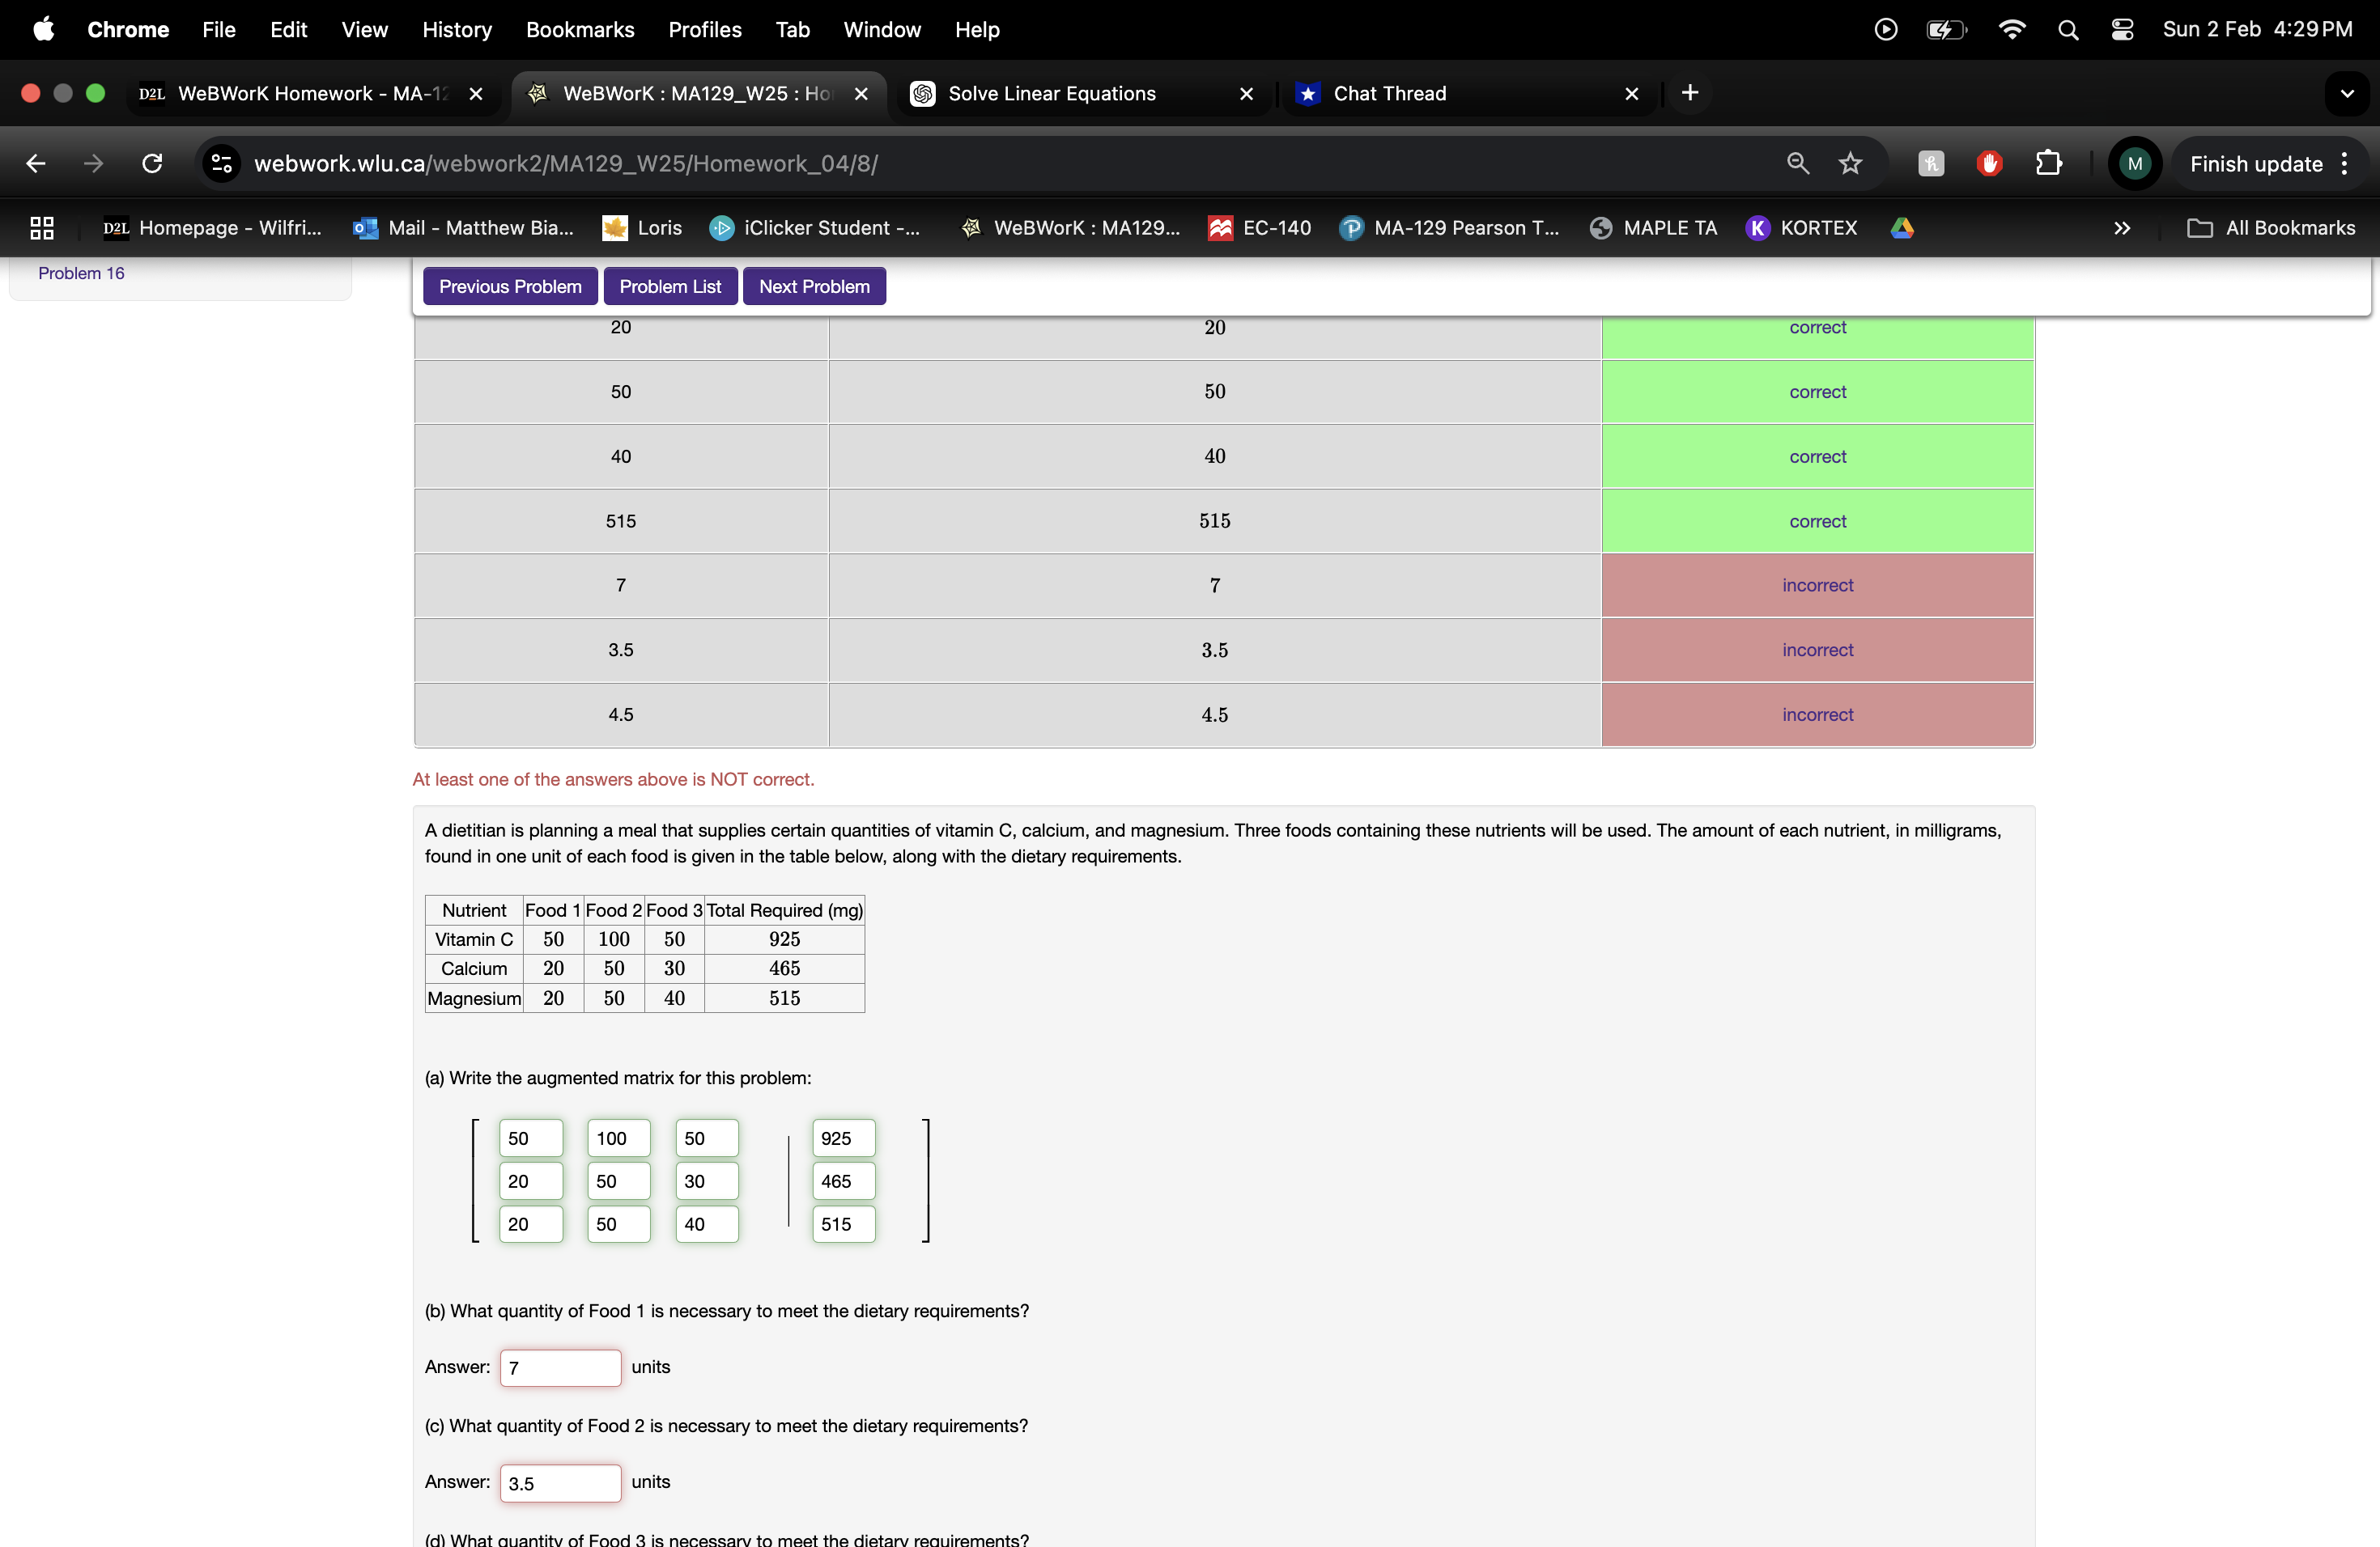Click the browser profile avatar M

click(x=2134, y=163)
